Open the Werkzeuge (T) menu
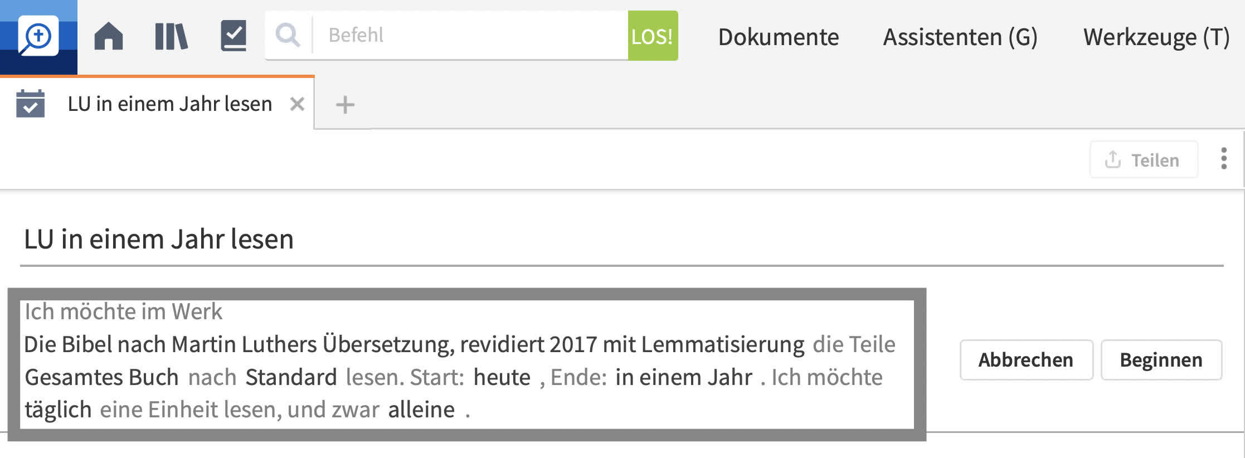The height and width of the screenshot is (458, 1245). (x=1156, y=37)
